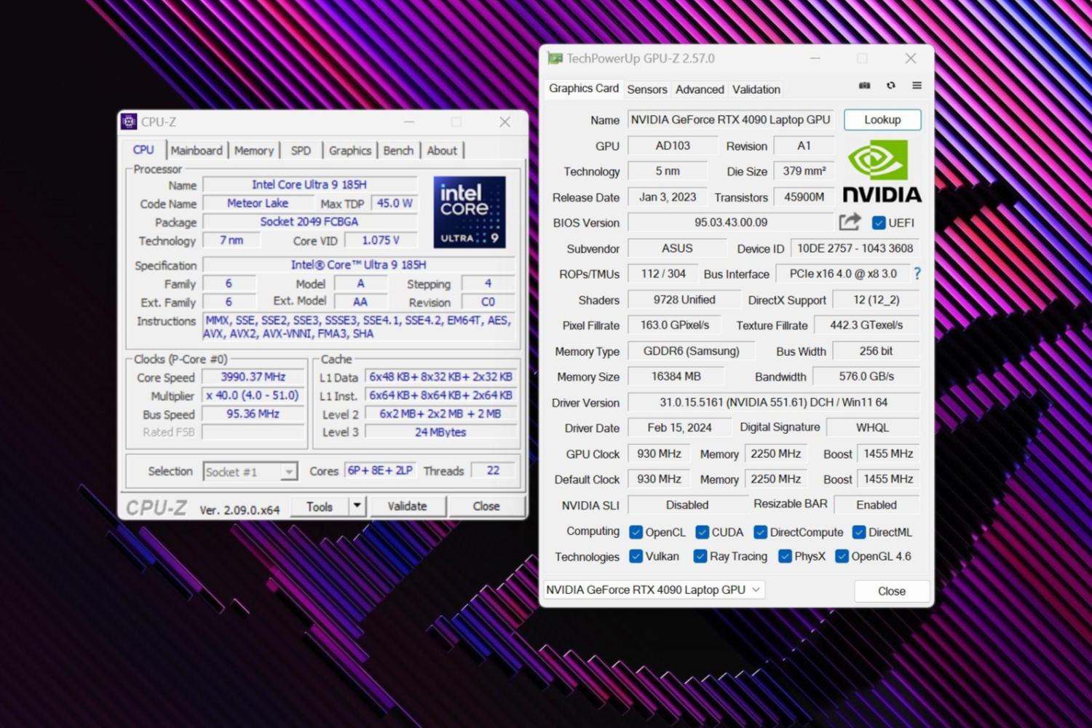Click the Multiplier value x 40.0

click(253, 395)
